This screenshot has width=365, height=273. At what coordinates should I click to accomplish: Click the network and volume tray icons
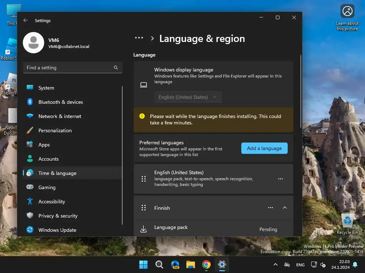(318, 264)
